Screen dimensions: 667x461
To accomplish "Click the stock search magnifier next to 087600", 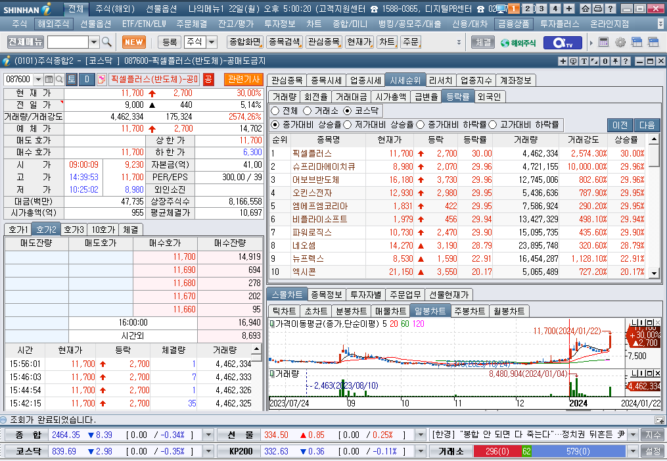I will [x=59, y=79].
